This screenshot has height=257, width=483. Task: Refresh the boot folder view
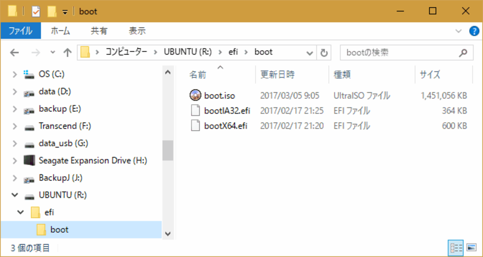(324, 53)
